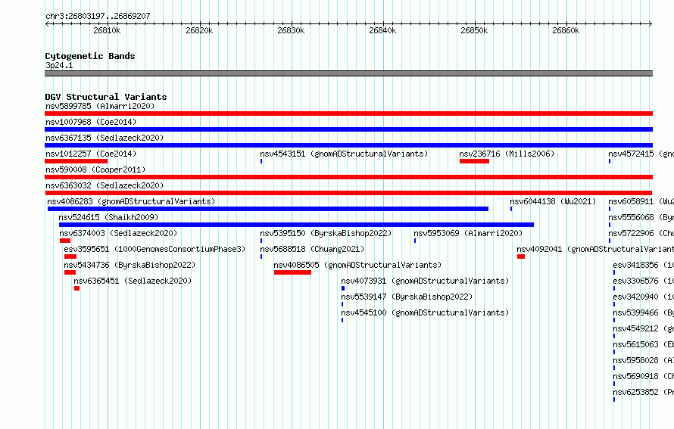Click the Cytogenetic Bands track title
Image resolution: width=674 pixels, height=429 pixels.
point(90,56)
